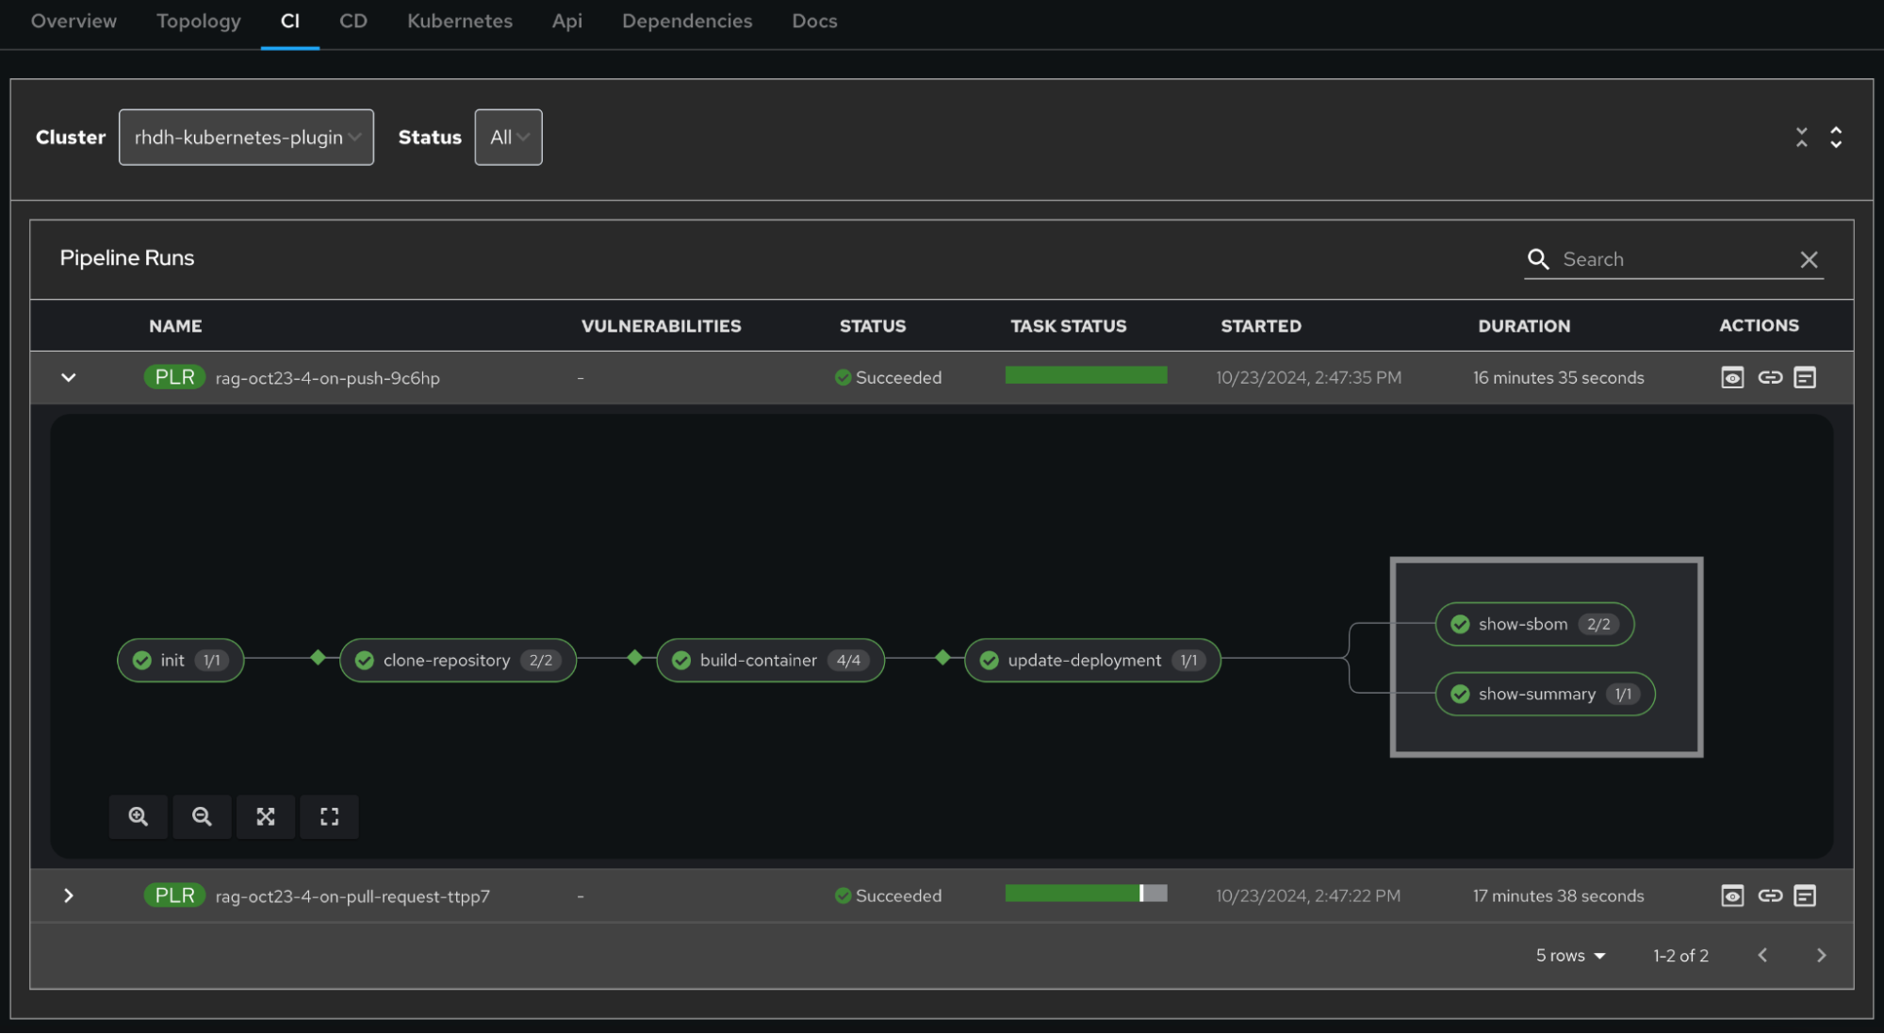Sort by VULNERABILITIES column header
The height and width of the screenshot is (1034, 1884).
661,326
